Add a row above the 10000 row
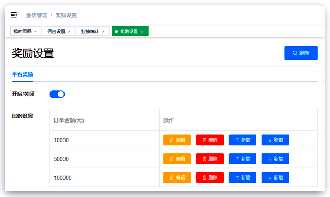330x197 pixels. coord(243,140)
